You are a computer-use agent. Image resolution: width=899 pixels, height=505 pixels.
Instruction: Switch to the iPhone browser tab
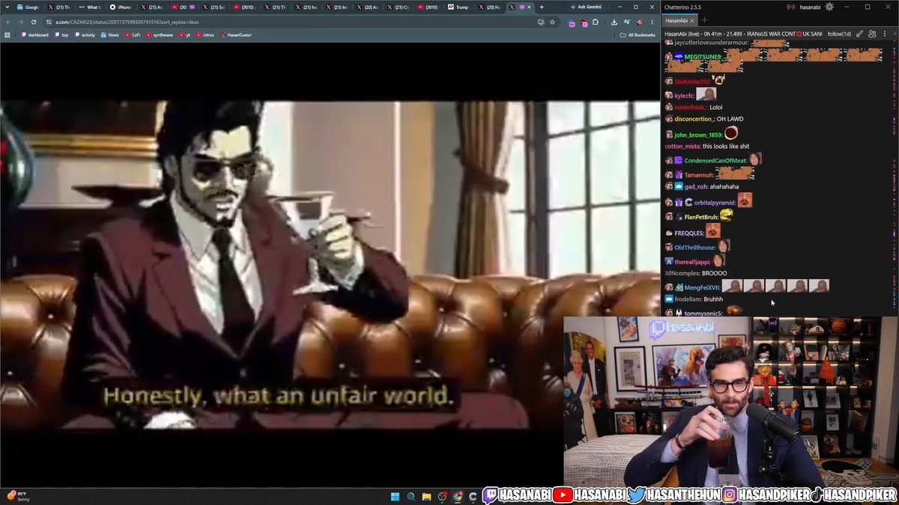click(x=120, y=7)
